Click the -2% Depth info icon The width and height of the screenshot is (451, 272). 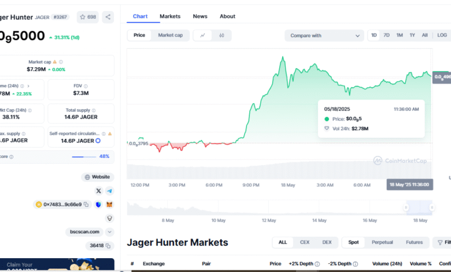(x=356, y=264)
